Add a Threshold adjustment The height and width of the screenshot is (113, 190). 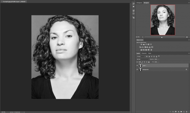pos(146,50)
